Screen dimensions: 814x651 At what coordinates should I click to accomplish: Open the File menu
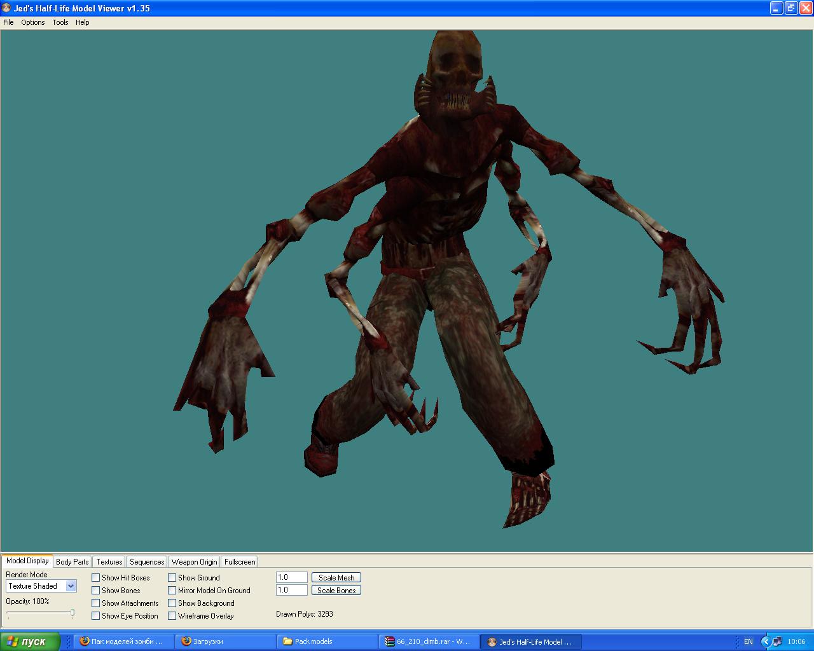(x=8, y=22)
